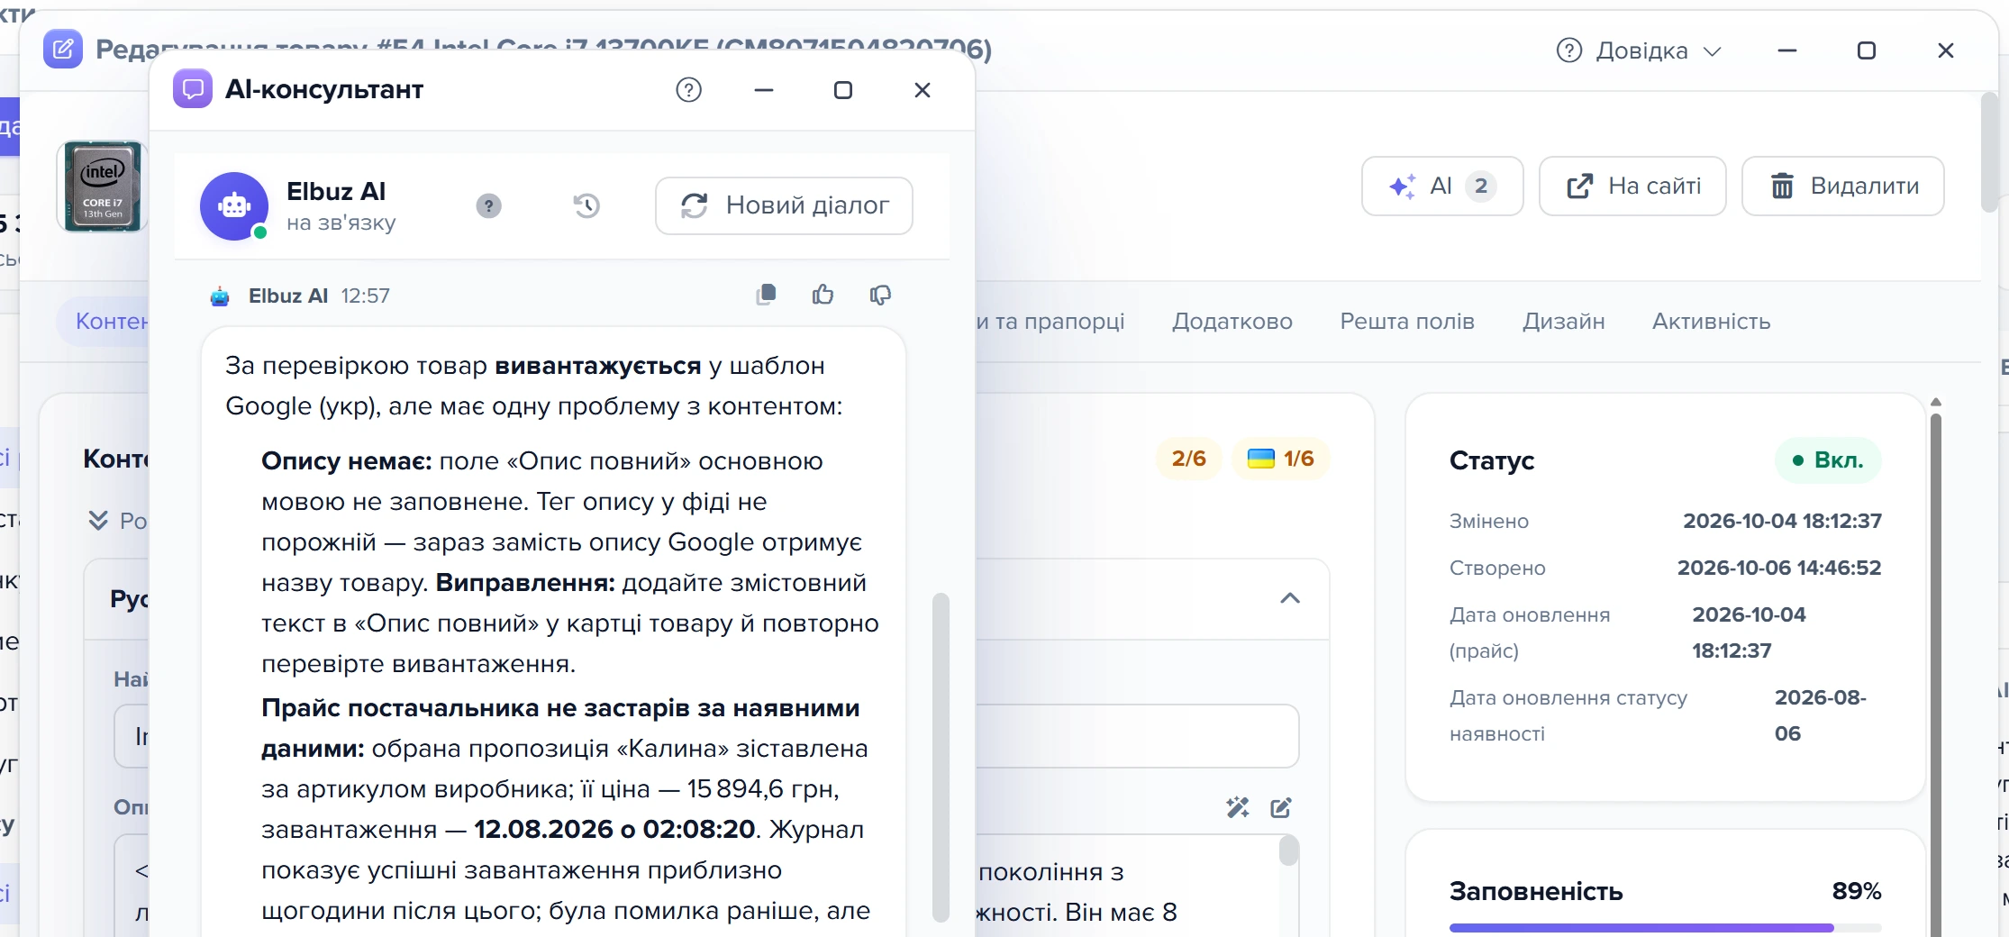Like the Elbuz AI response
Viewport: 2009px width, 937px height.
823,295
